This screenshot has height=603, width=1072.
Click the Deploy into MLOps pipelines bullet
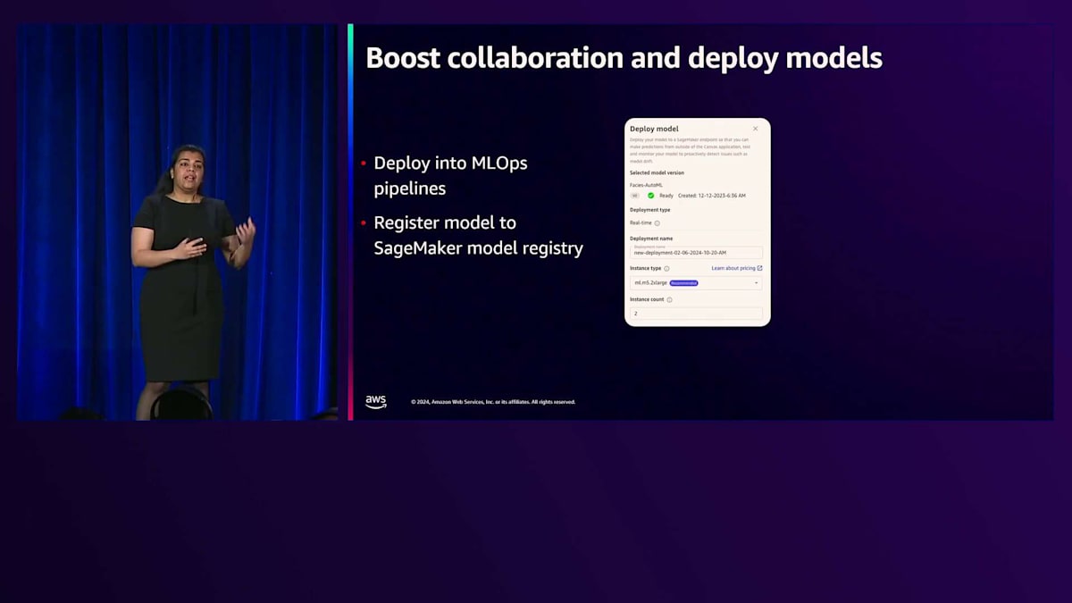point(450,176)
